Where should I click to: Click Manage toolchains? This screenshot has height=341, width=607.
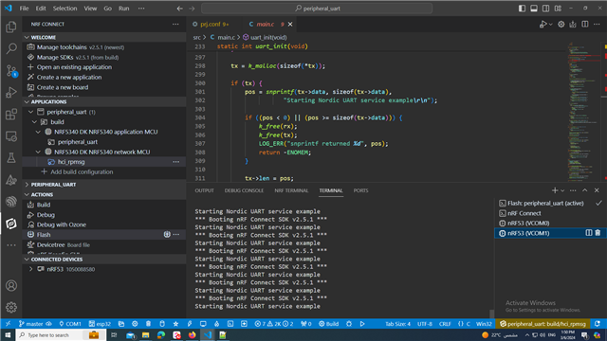62,47
